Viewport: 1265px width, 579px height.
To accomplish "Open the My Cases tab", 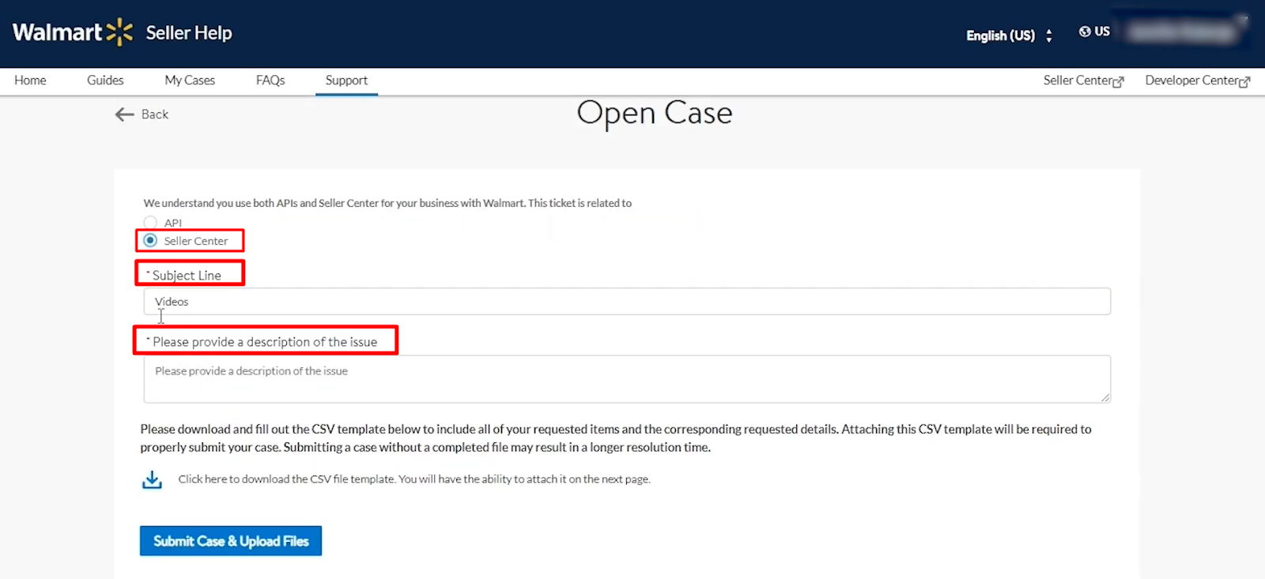I will point(190,81).
